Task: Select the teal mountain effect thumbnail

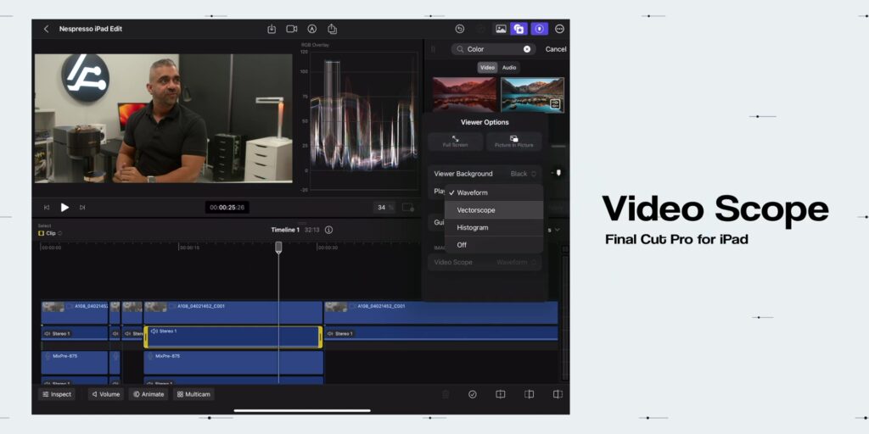Action: click(x=532, y=95)
